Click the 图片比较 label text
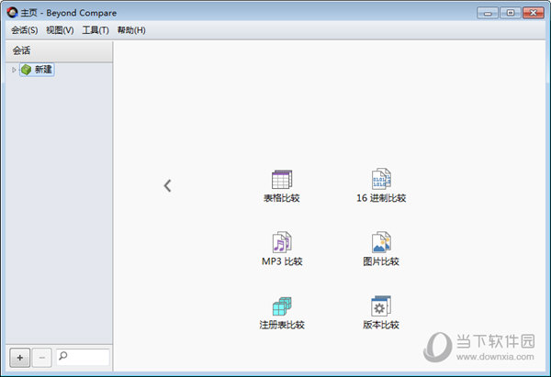Viewport: 551px width, 377px height. (x=381, y=261)
